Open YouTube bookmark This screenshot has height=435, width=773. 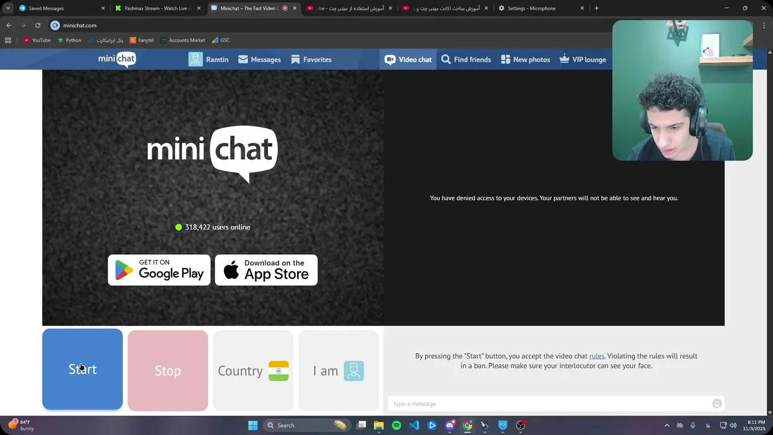pyautogui.click(x=37, y=40)
